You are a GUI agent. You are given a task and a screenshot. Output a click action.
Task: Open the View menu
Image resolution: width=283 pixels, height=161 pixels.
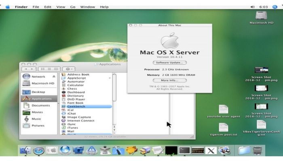tap(61, 7)
